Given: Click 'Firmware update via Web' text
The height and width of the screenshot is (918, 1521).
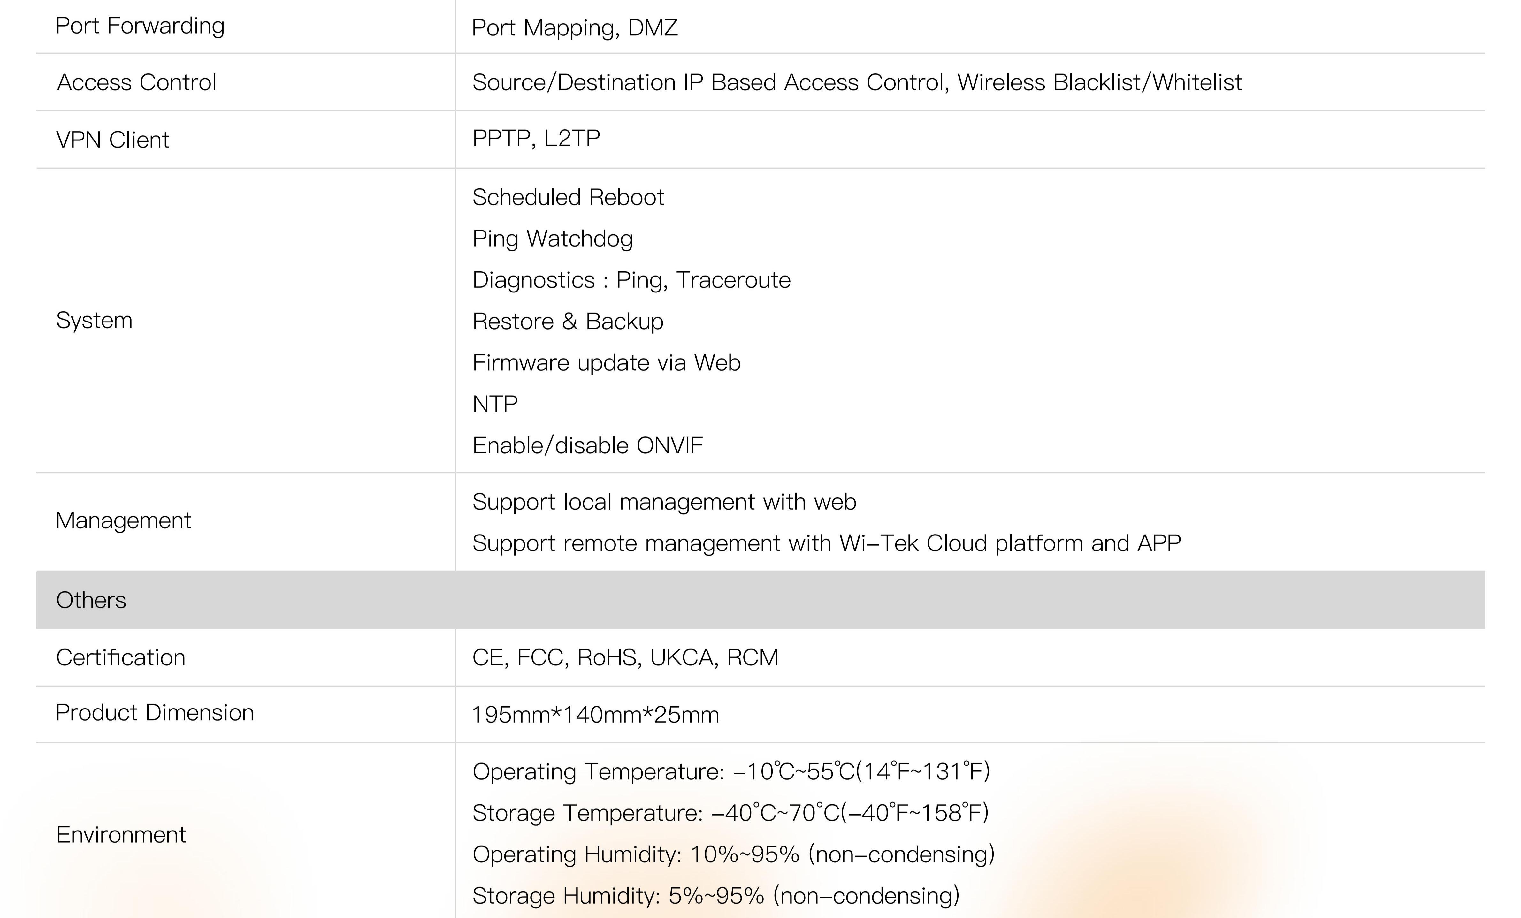Looking at the screenshot, I should point(606,363).
